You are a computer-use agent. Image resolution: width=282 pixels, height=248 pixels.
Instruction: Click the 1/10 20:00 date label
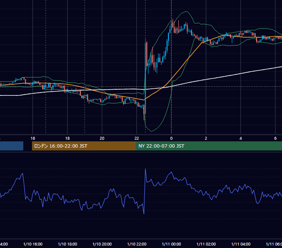102,244
